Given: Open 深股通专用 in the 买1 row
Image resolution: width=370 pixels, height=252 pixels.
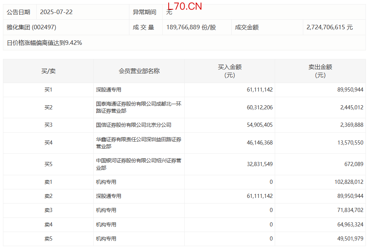Looking at the screenshot, I should pyautogui.click(x=109, y=90).
